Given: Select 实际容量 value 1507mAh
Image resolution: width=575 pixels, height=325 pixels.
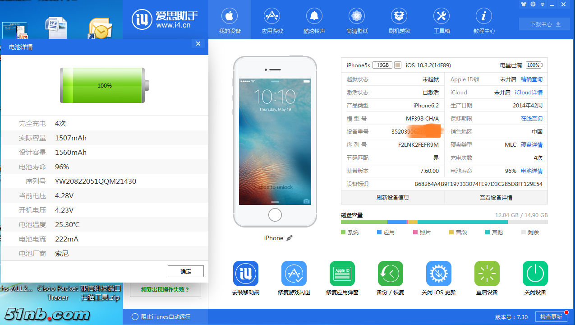Looking at the screenshot, I should [71, 138].
